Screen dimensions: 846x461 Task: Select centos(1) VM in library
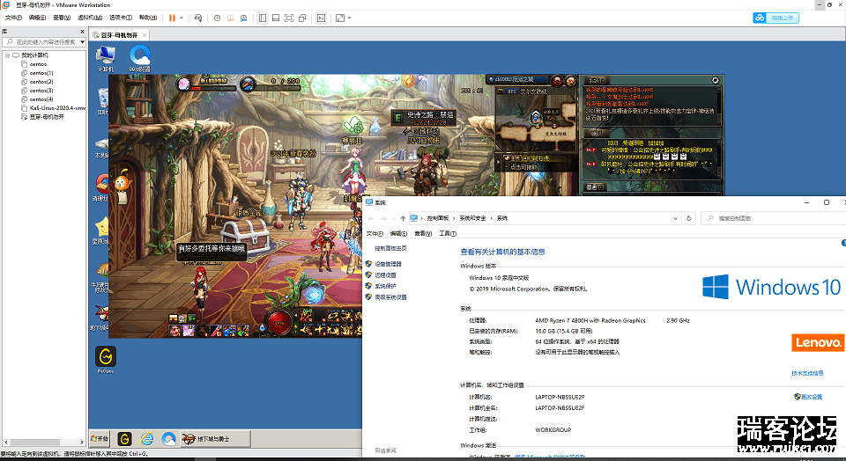click(41, 73)
